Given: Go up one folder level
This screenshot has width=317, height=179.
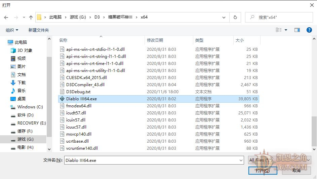Looking at the screenshot, I should [31, 17].
